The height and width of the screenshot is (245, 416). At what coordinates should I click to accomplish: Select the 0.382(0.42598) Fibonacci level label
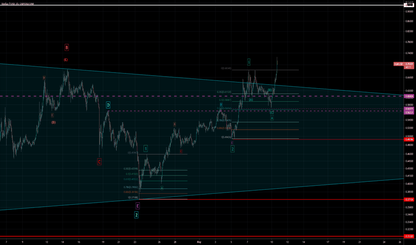click(130, 169)
